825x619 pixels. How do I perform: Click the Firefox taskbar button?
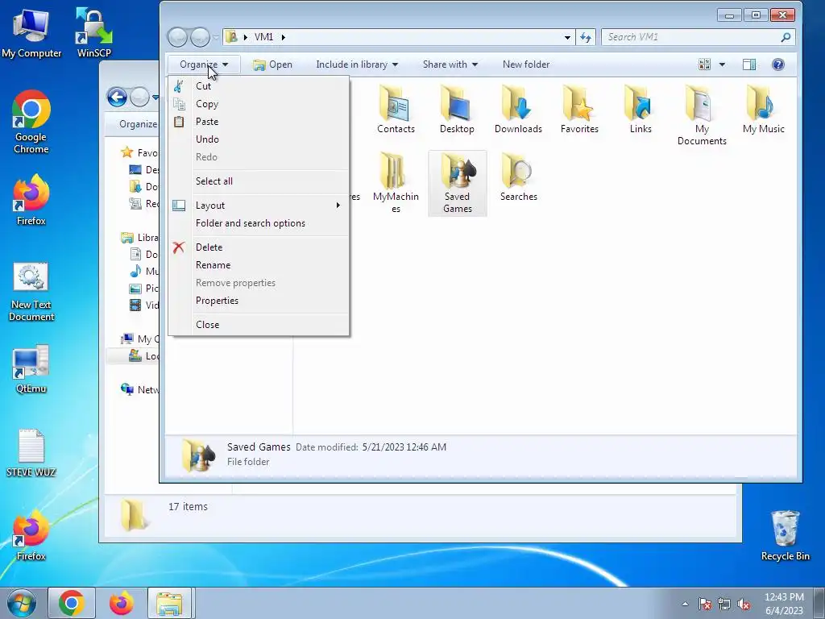[x=121, y=603]
